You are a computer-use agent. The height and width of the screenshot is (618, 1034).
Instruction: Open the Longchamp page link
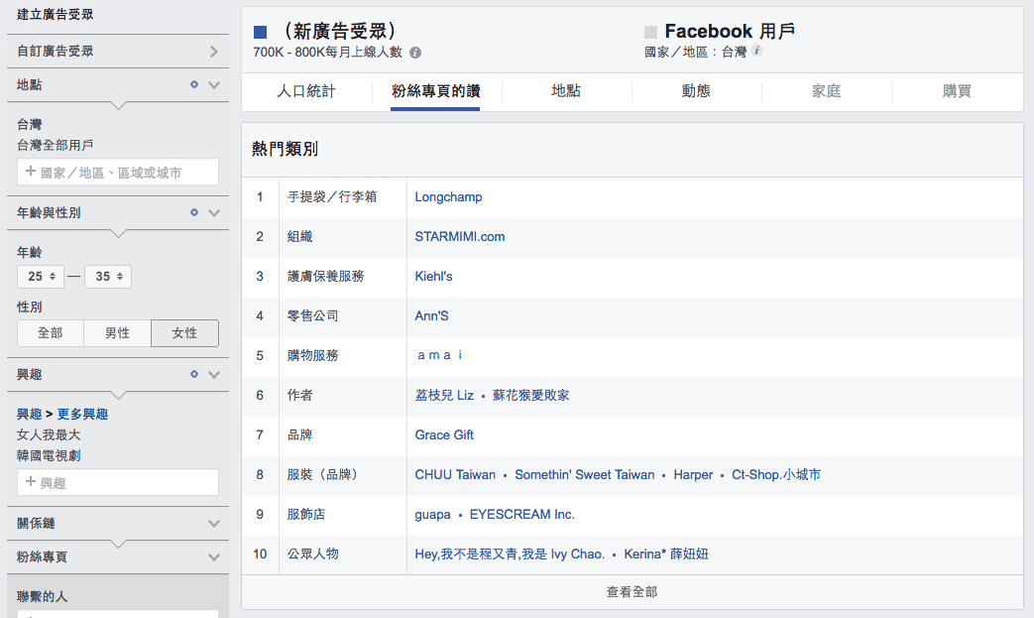(x=448, y=197)
